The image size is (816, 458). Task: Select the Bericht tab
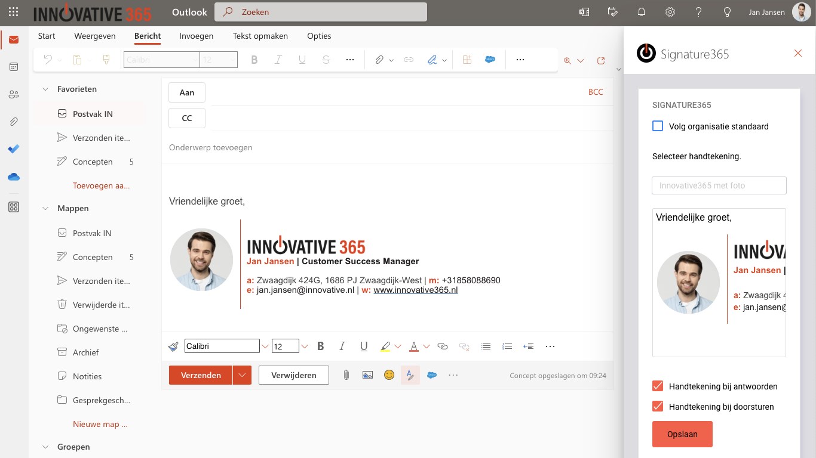(148, 36)
